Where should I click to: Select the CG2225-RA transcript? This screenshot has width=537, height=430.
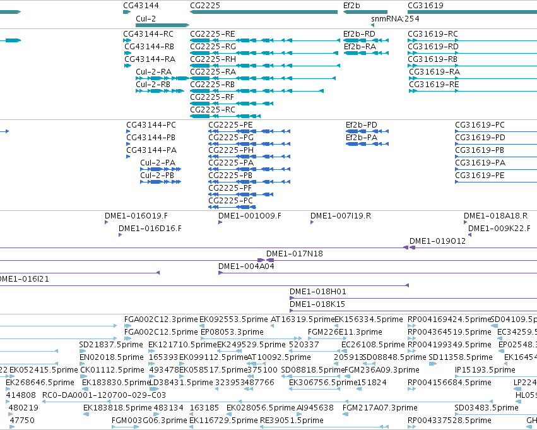(x=263, y=78)
